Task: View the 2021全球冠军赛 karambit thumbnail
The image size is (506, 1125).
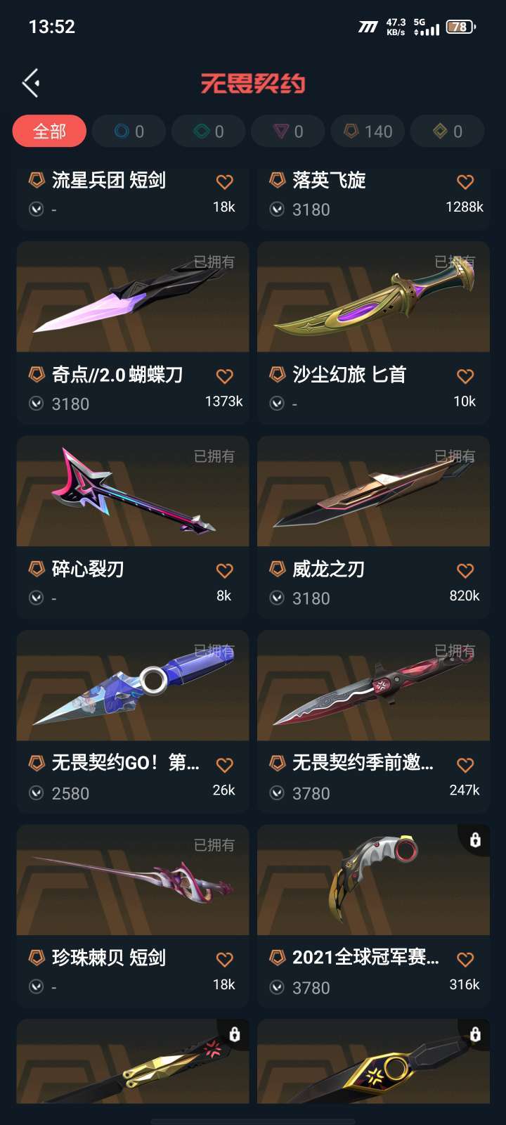Action: (373, 880)
